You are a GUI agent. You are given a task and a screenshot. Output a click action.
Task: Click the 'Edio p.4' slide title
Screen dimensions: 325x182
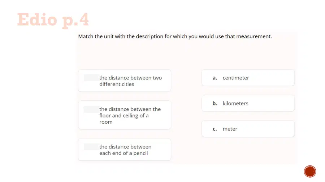(x=53, y=20)
